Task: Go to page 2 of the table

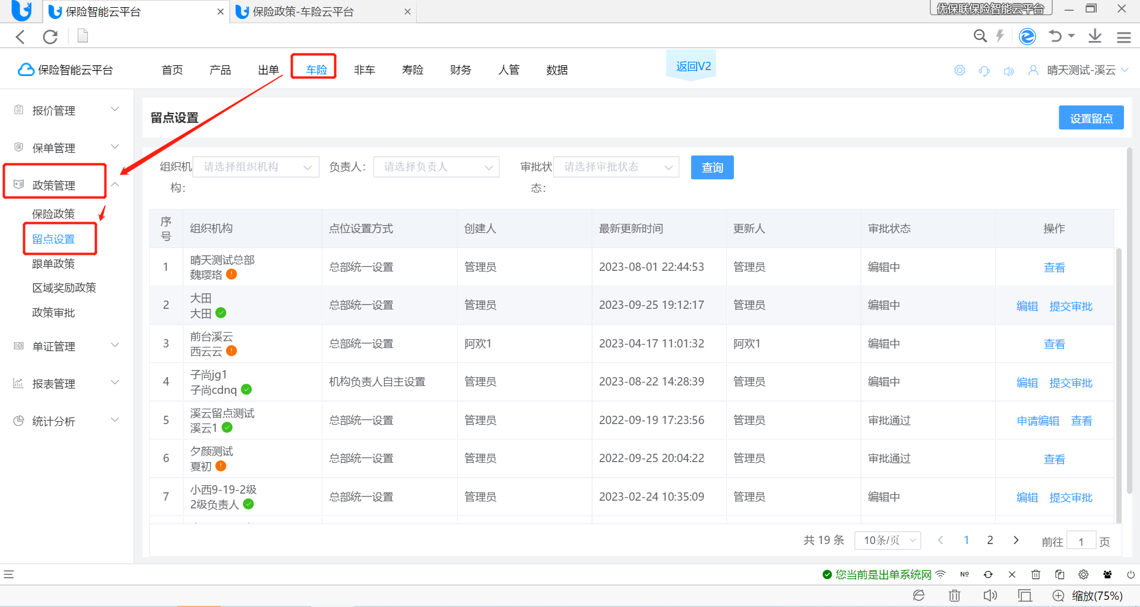Action: click(x=990, y=540)
